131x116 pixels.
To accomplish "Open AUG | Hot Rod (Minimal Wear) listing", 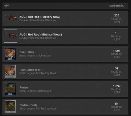I will (41, 35).
